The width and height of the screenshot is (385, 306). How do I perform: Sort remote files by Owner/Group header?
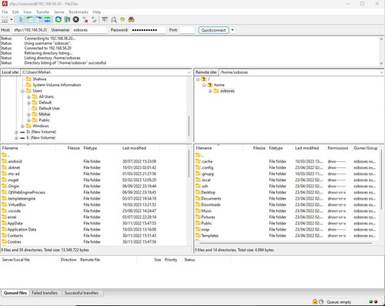click(366, 148)
